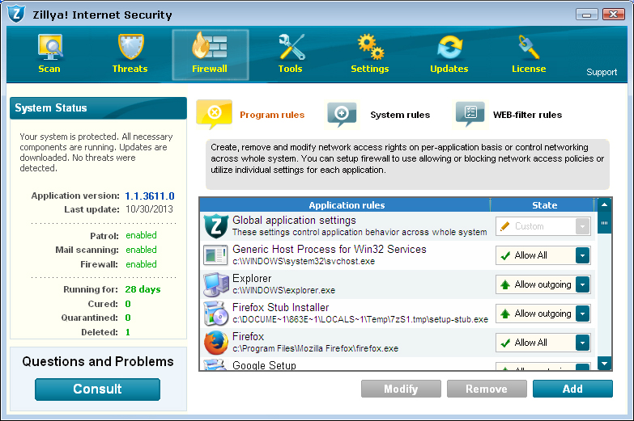
Task: Select the Google Setup row
Action: (x=398, y=364)
